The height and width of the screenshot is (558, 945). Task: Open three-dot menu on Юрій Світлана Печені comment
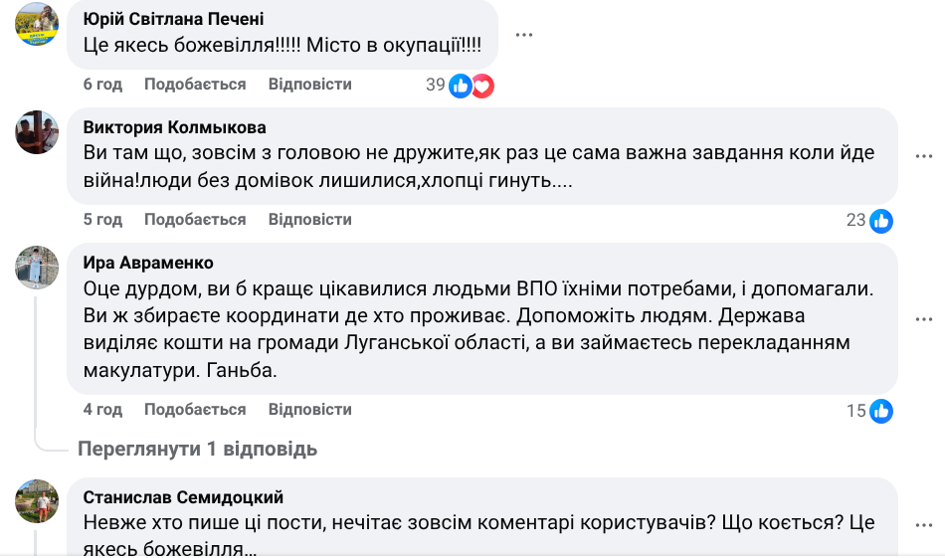point(524,35)
